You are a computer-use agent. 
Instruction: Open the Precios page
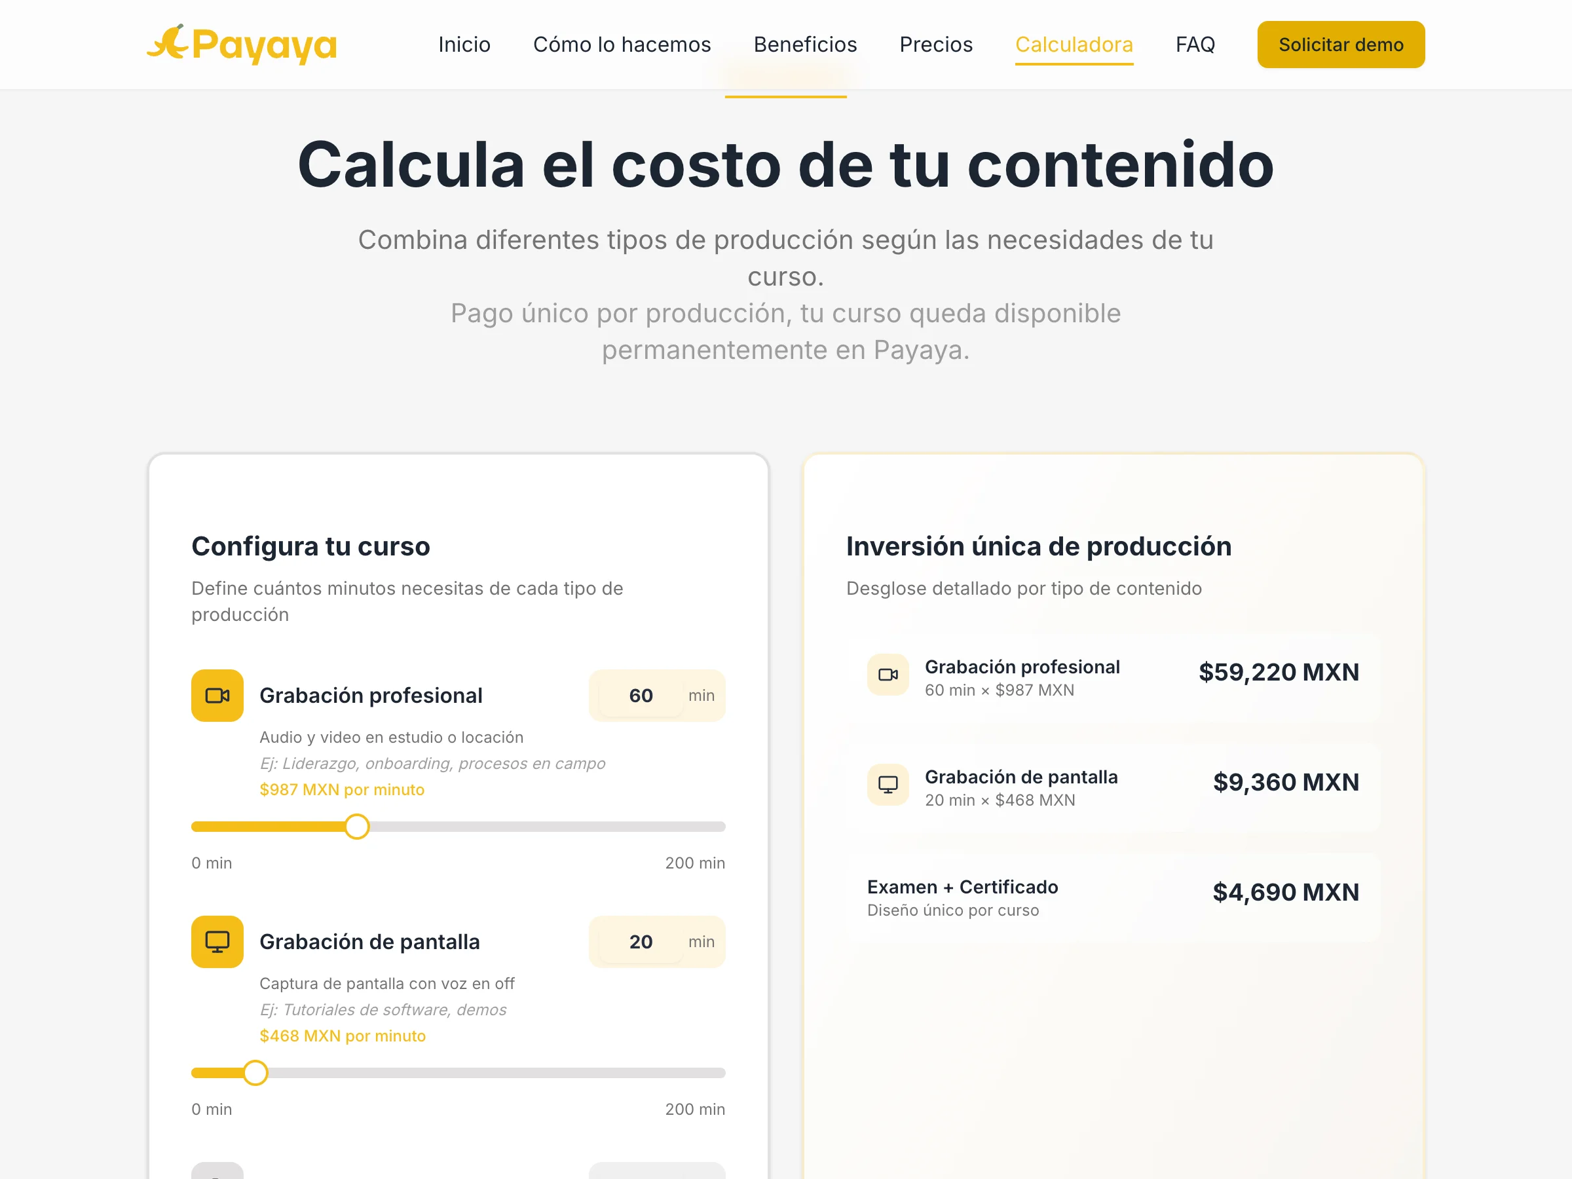pyautogui.click(x=936, y=44)
